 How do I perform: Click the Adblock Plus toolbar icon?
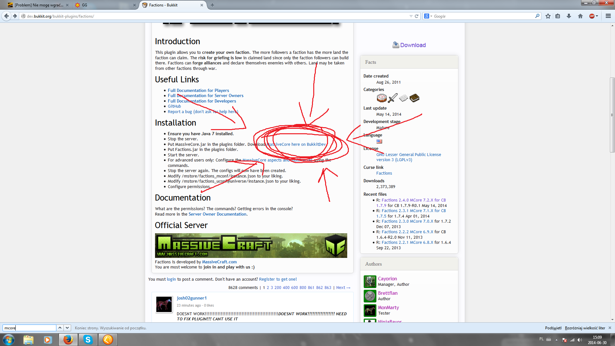[592, 16]
